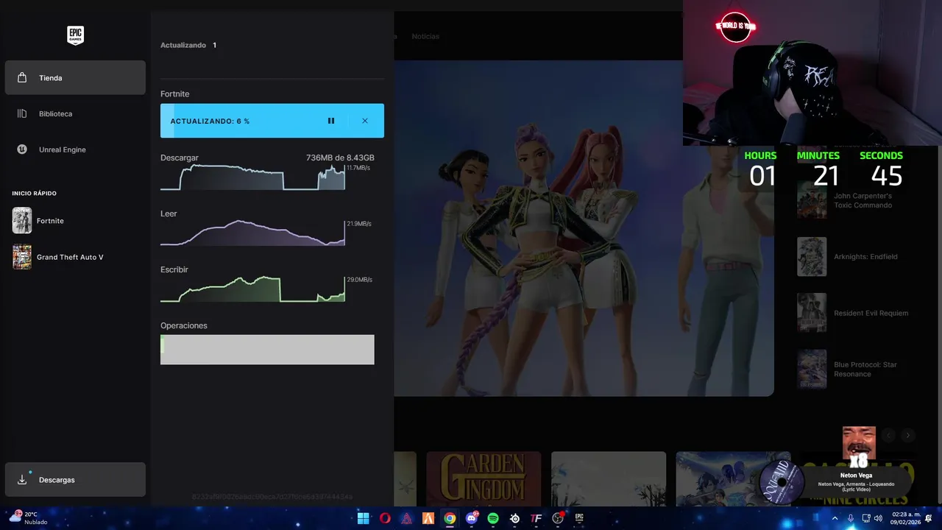Open Epic Games Launcher taskbar icon
Viewport: 942px width, 530px height.
(579, 518)
